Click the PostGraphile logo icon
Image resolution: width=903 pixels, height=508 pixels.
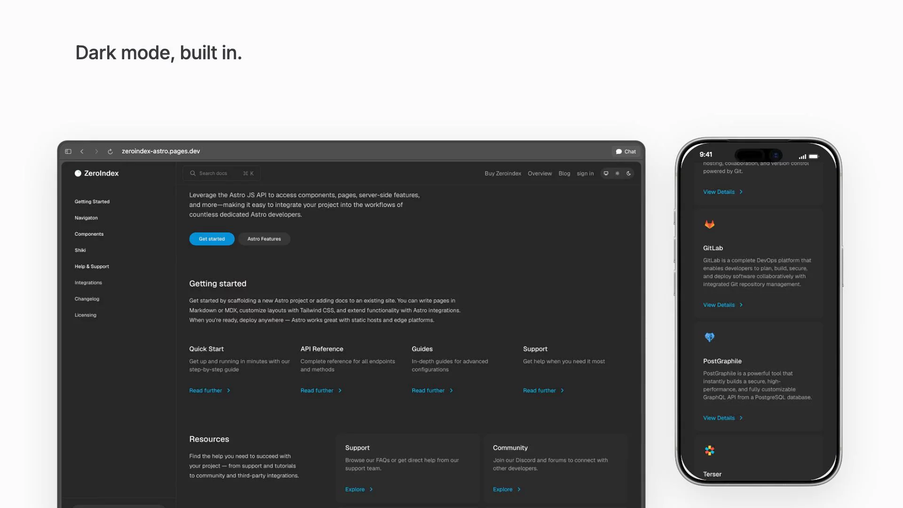tap(709, 337)
